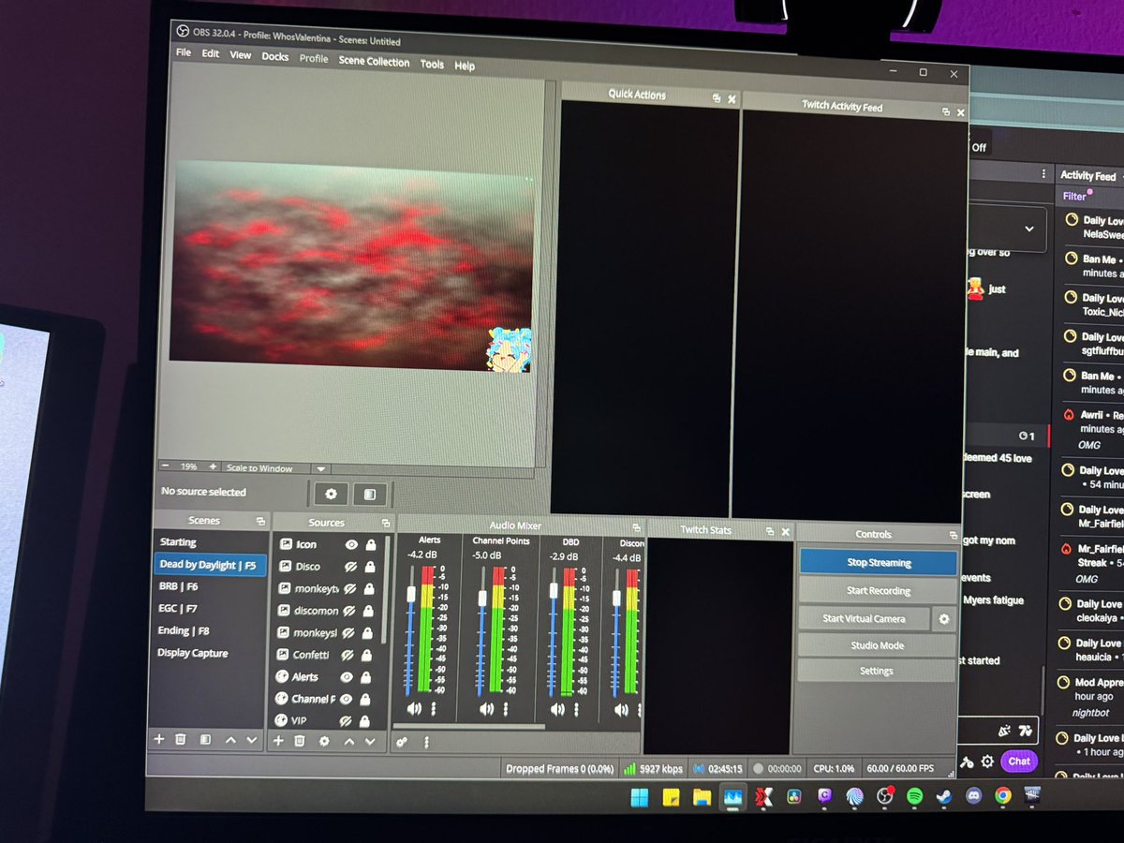The image size is (1124, 843).
Task: Remove selected source with Sources trash icon
Action: [300, 741]
